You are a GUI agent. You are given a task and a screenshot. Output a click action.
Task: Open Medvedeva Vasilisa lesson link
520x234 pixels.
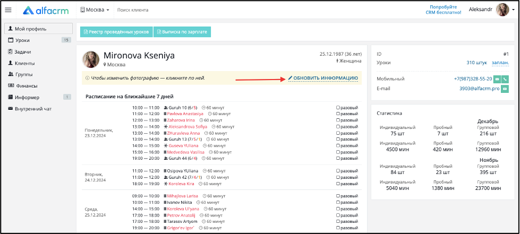[x=185, y=152]
